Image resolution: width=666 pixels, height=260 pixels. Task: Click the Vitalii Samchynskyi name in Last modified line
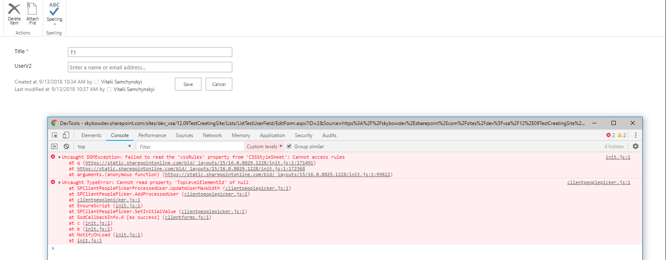pos(134,89)
